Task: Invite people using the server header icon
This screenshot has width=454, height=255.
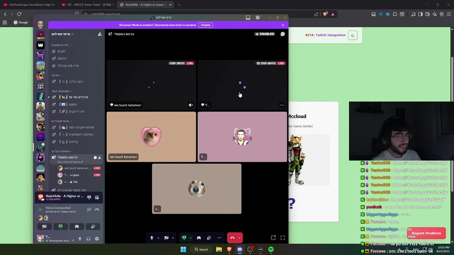Action: 100,34
